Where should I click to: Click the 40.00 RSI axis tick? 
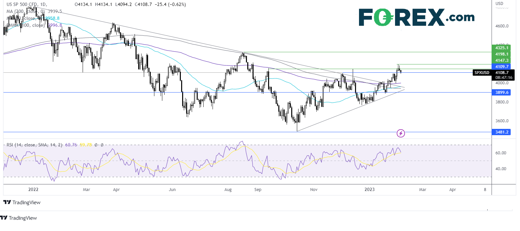click(x=501, y=169)
